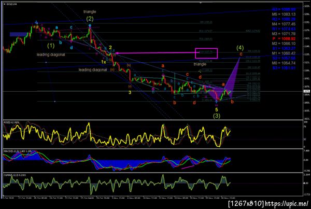The width and height of the screenshot is (311, 209).
Task: Click the pivot level 'M0 = 1054.74'
Action: tap(284, 63)
